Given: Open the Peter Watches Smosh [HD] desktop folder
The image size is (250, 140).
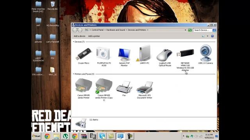Looking at the screenshot, I should tap(38, 7).
